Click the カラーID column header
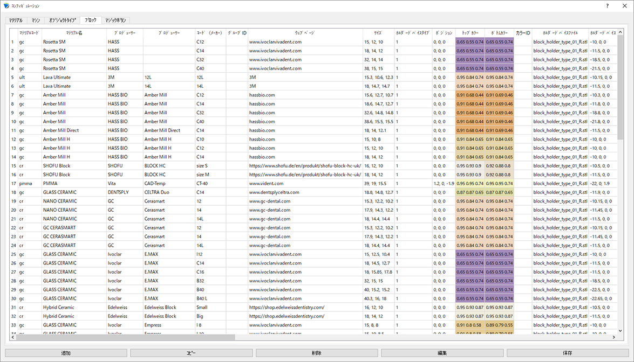Image resolution: width=634 pixels, height=362 pixels. coord(523,33)
